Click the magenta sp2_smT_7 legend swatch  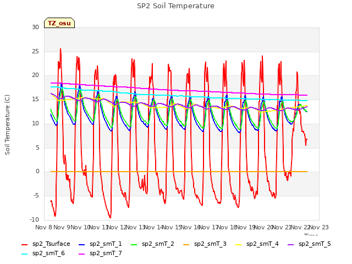pyautogui.click(x=82, y=254)
